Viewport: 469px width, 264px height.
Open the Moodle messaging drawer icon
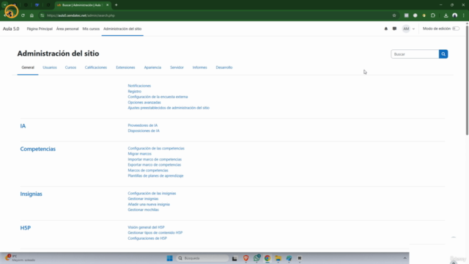click(394, 29)
